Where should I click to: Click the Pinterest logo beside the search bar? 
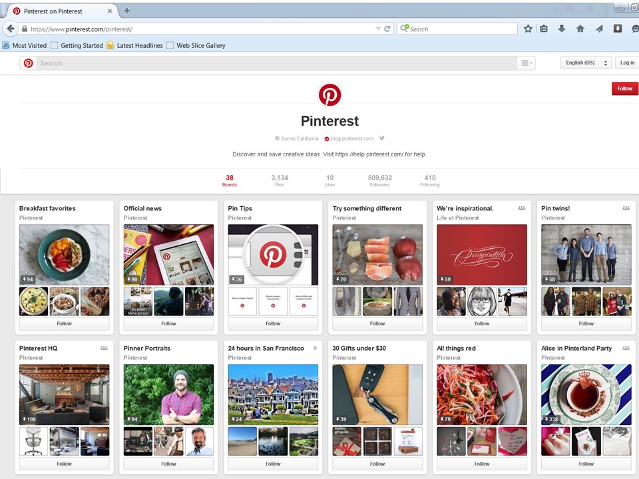(28, 63)
